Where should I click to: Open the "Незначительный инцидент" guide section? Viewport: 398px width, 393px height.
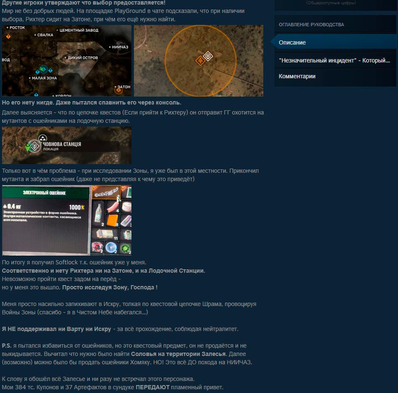[x=335, y=60]
